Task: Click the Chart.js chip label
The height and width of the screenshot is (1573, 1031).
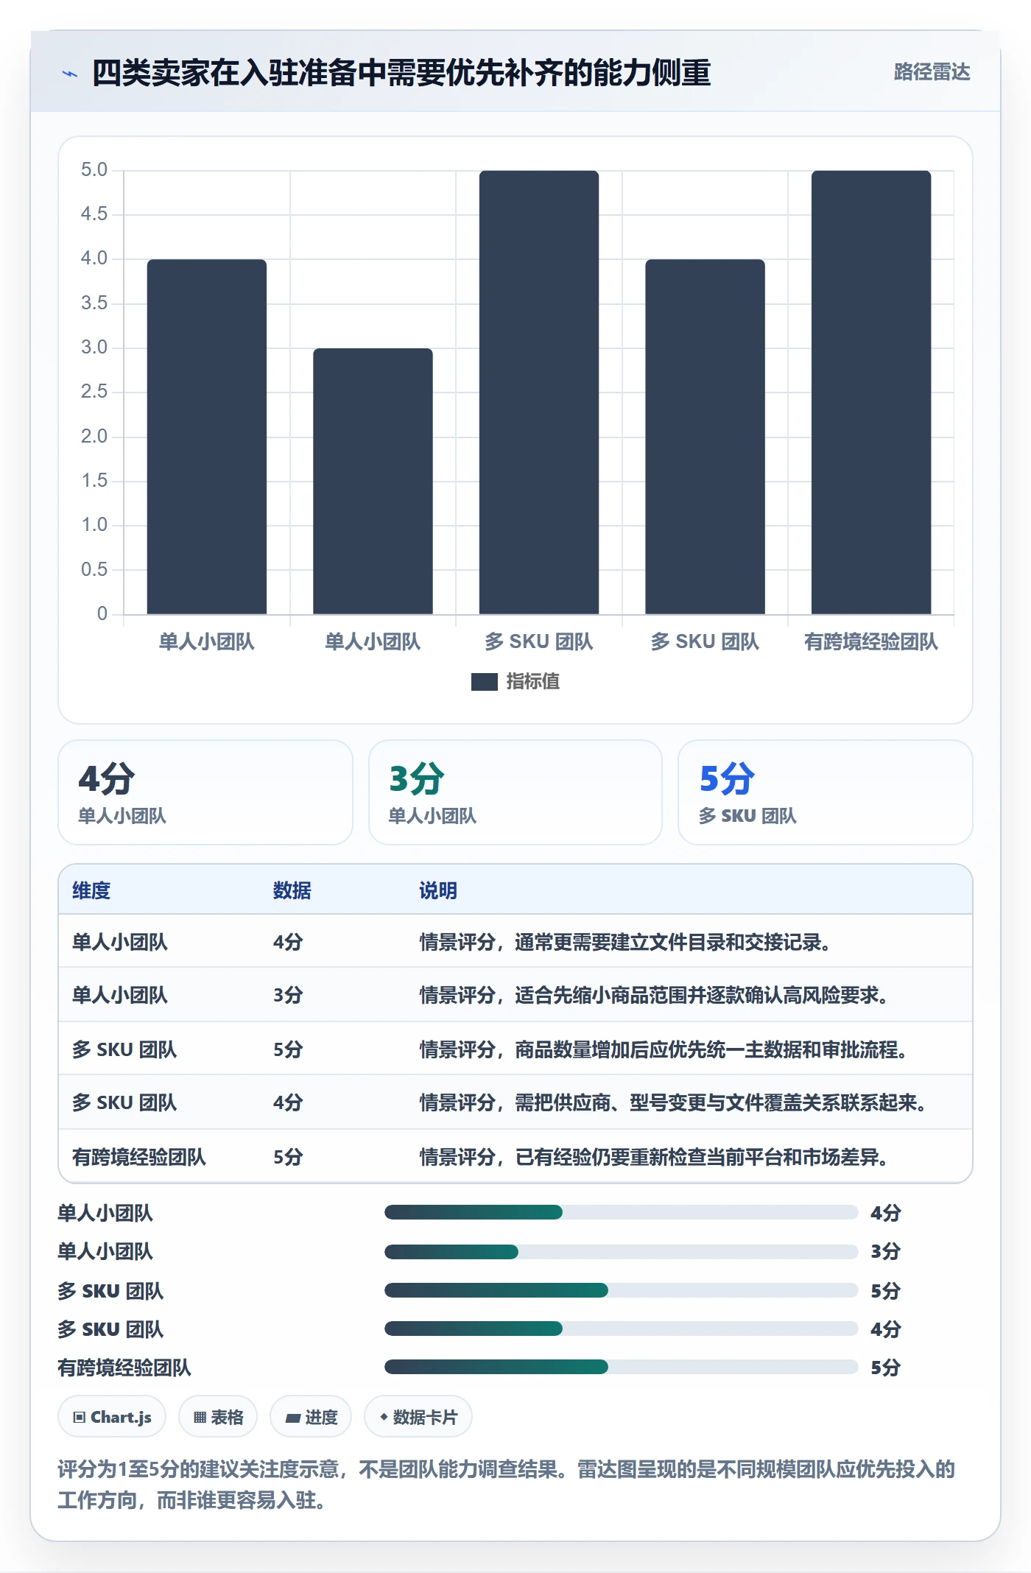Action: tap(121, 1417)
